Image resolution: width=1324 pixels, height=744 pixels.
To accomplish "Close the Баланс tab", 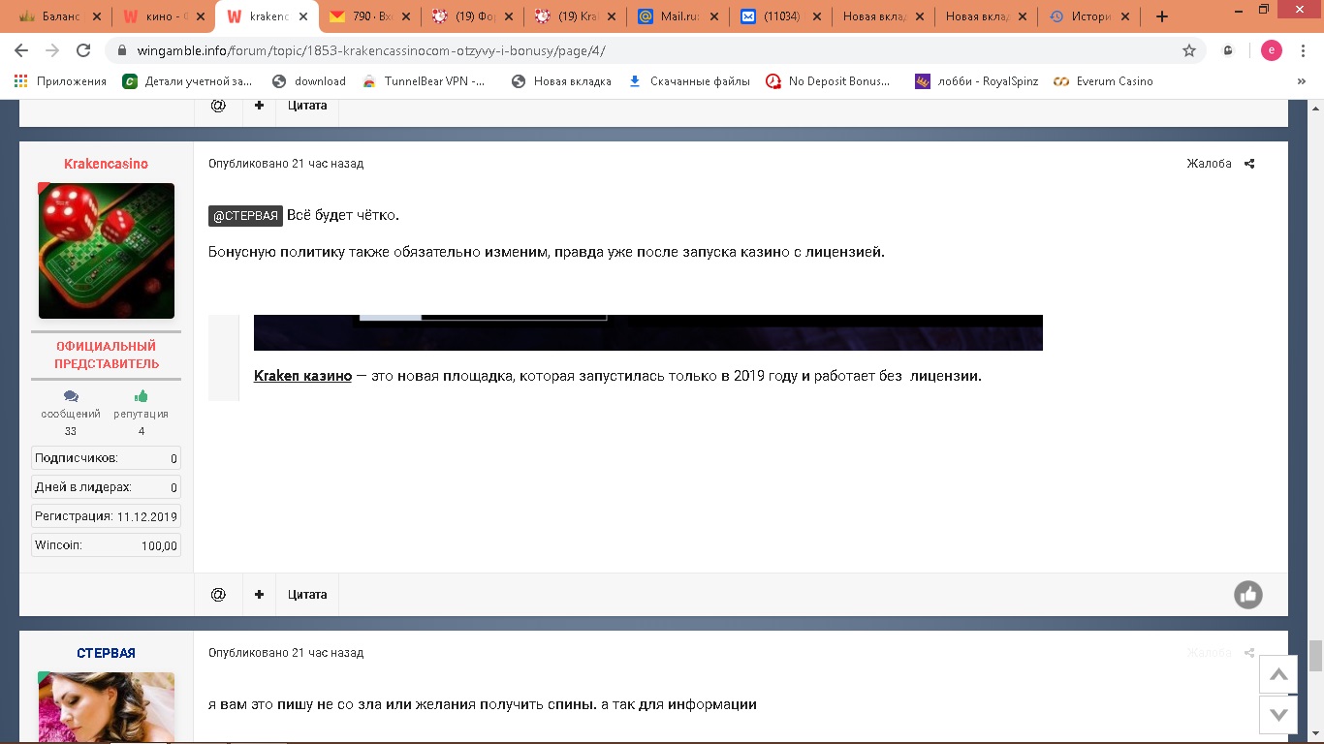I will point(96,16).
